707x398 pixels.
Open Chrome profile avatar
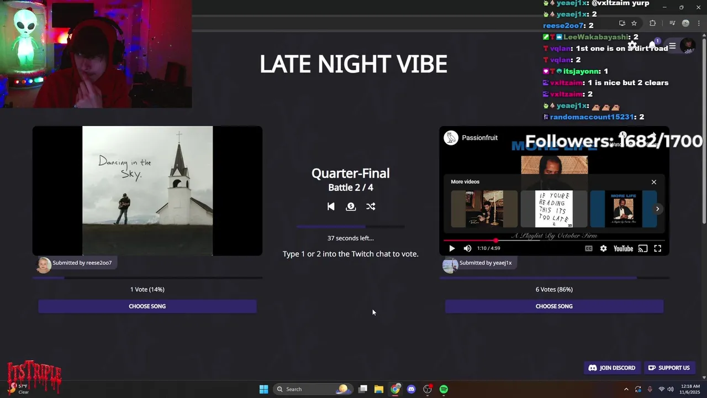685,23
